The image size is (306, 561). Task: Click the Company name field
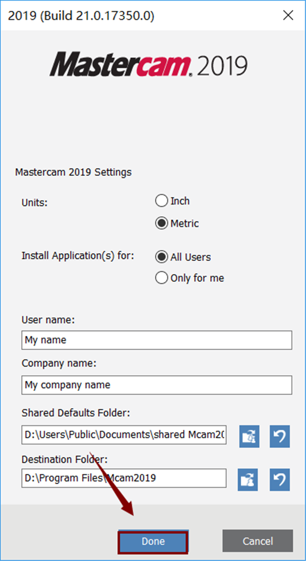(157, 385)
